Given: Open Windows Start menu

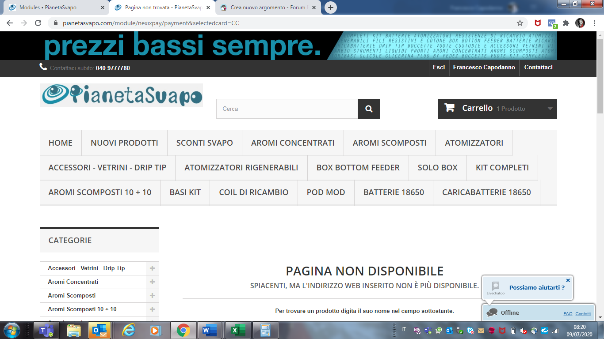Looking at the screenshot, I should tap(11, 330).
